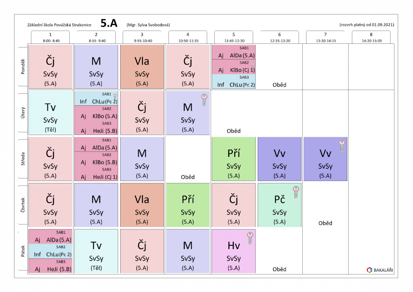This screenshot has width=413, height=292.
Task: Select the Čtvrtek day row label
Action: (x=23, y=205)
